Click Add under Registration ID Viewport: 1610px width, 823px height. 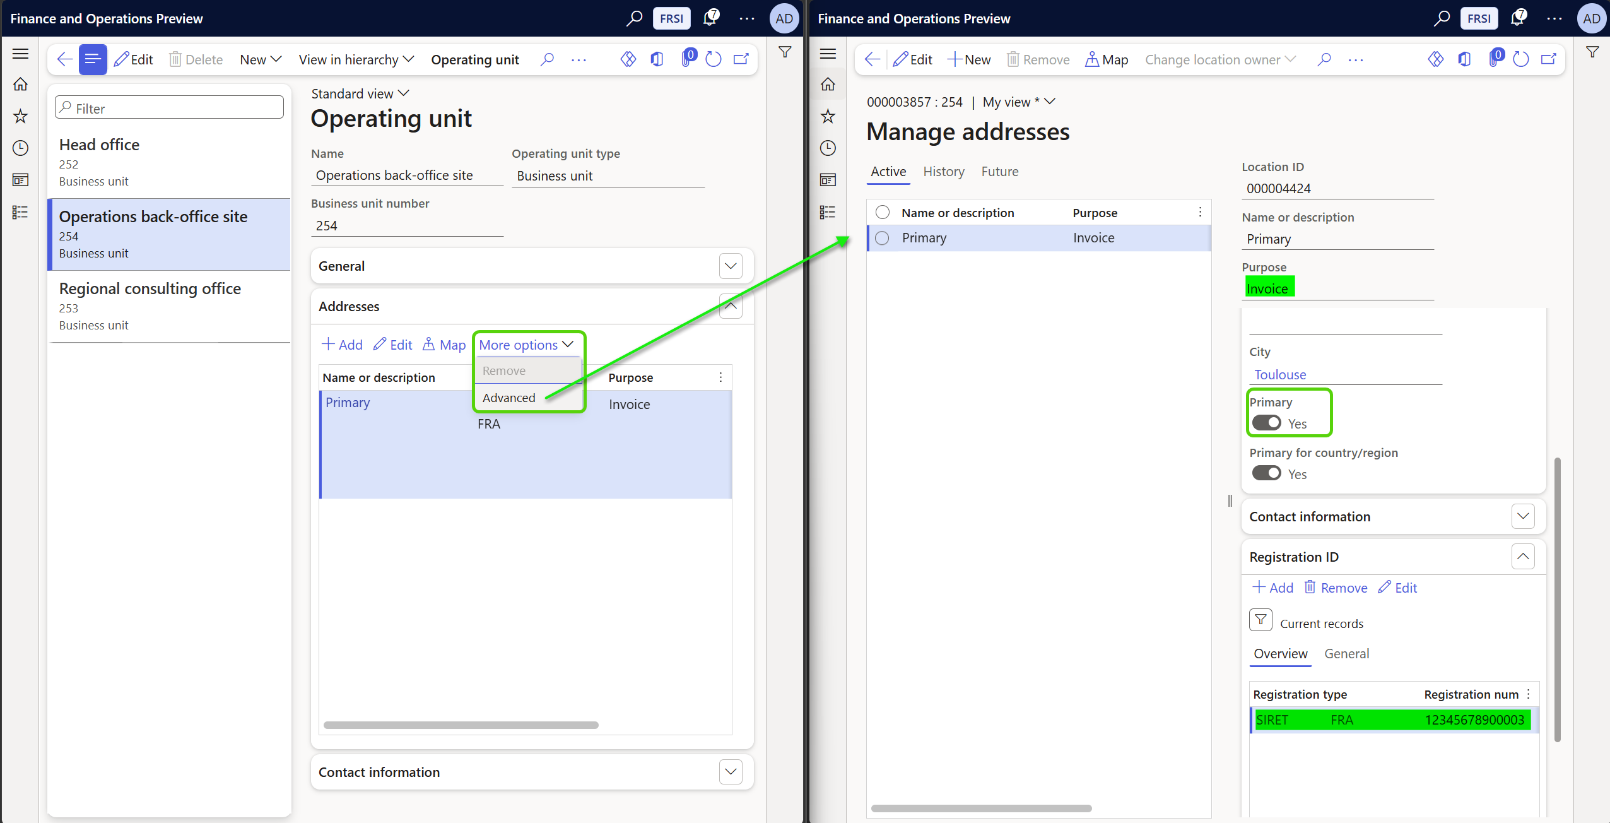[x=1272, y=588]
